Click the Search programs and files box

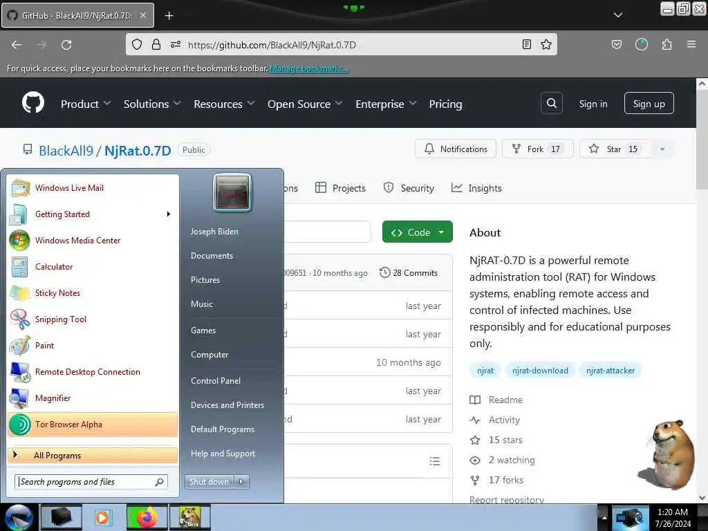click(x=91, y=482)
